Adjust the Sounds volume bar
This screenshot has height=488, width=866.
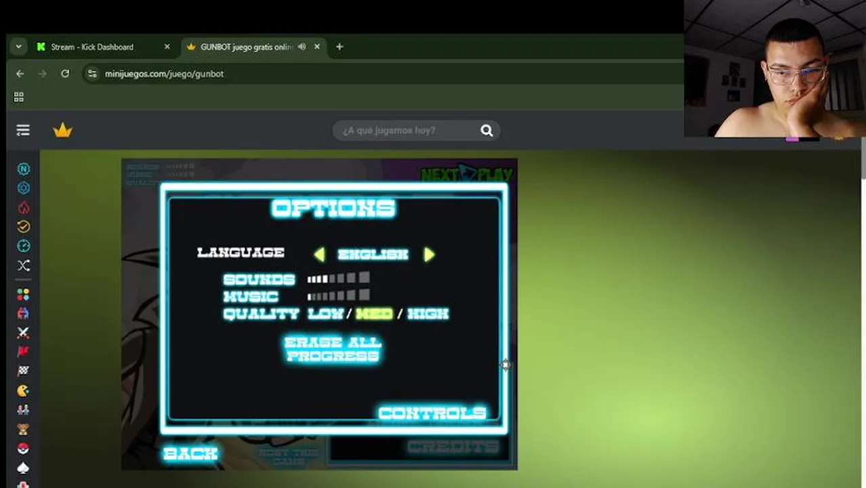(338, 278)
